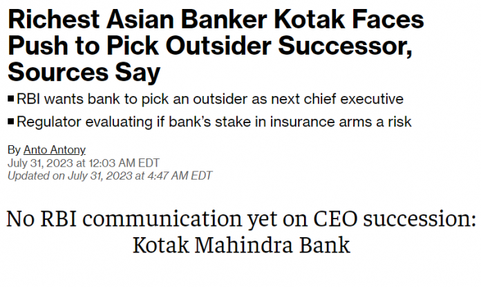Click the word 'insurance' in the second bullet

[x=303, y=122]
